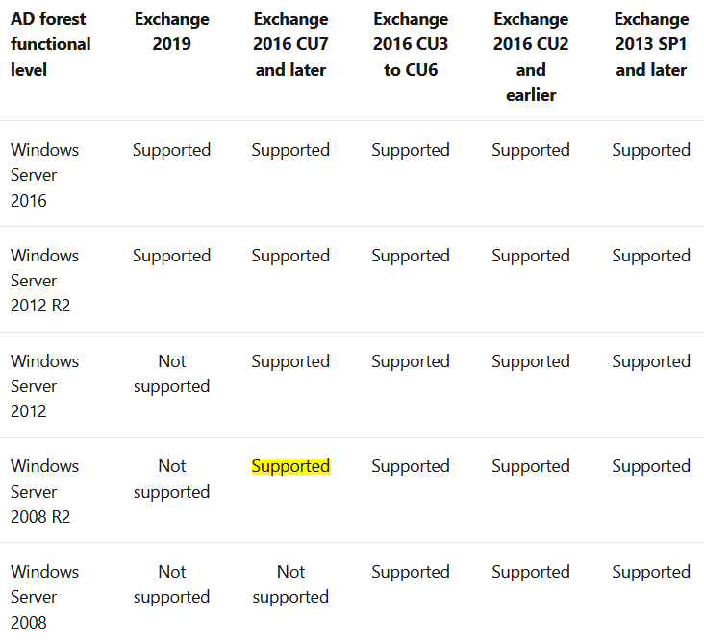Click Not supported for Exchange 2019 on Server 2012
This screenshot has height=643, width=704.
(171, 374)
